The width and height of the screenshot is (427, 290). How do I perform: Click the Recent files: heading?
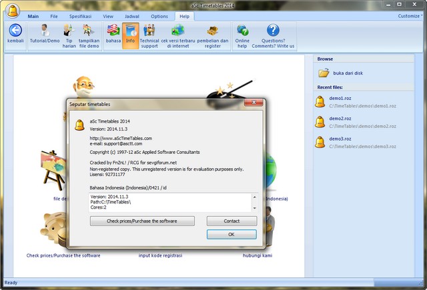[330, 87]
